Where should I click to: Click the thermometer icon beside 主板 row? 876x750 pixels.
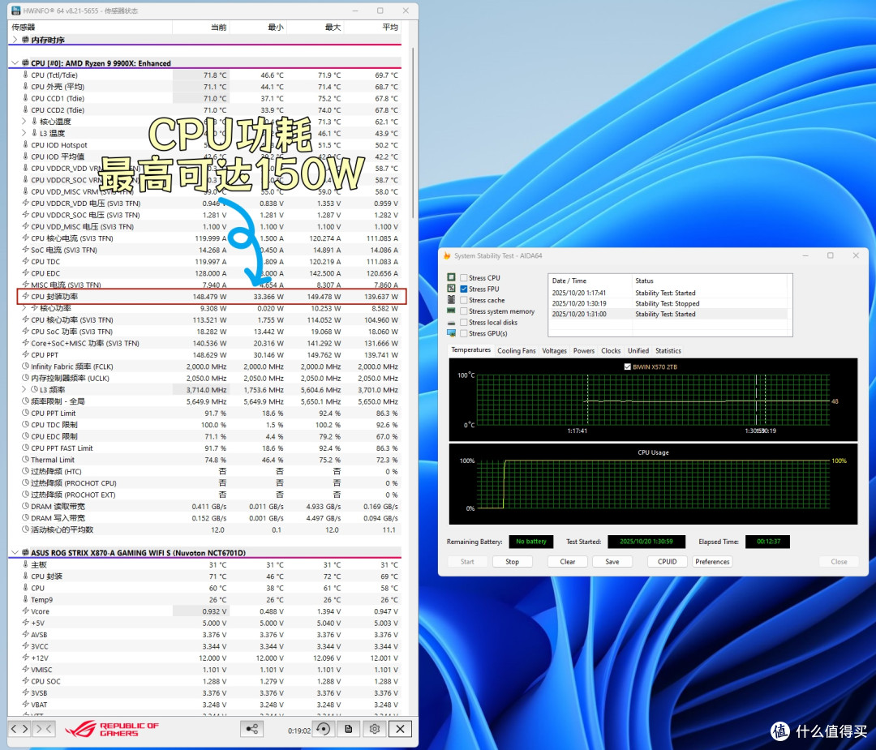[x=25, y=564]
